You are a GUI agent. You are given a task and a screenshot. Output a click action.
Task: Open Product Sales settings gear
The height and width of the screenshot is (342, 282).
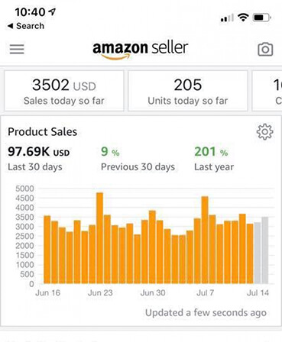pos(264,132)
